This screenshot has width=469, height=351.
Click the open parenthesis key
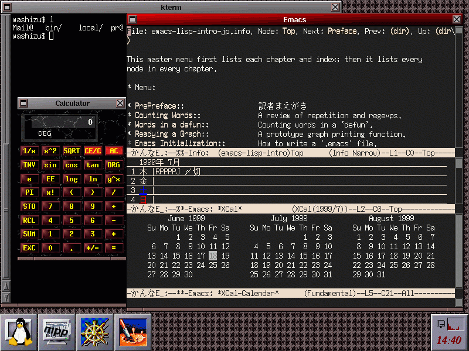pos(72,192)
